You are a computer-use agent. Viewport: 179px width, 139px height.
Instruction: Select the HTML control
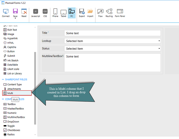pos(9,43)
